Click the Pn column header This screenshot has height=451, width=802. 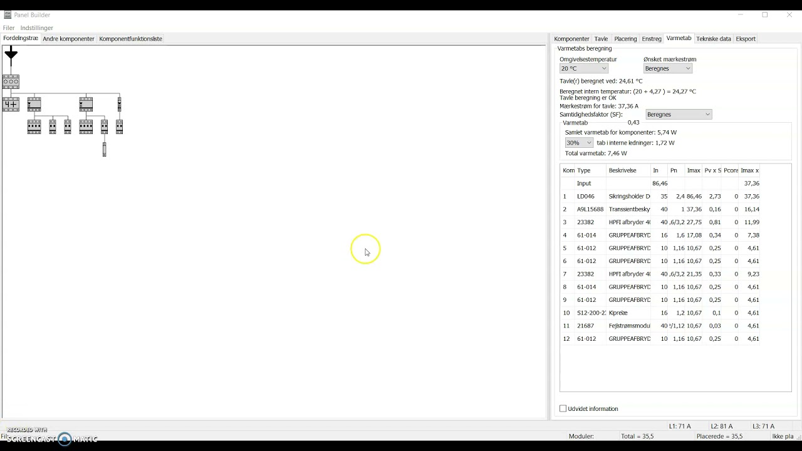pyautogui.click(x=677, y=170)
